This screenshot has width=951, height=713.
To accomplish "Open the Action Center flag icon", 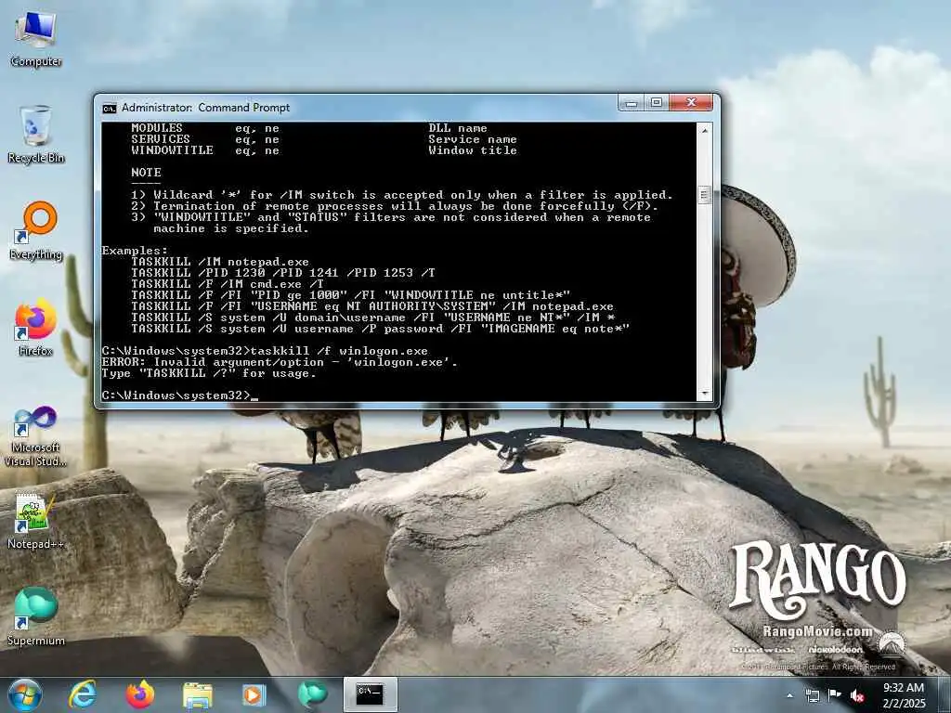I will pos(835,694).
